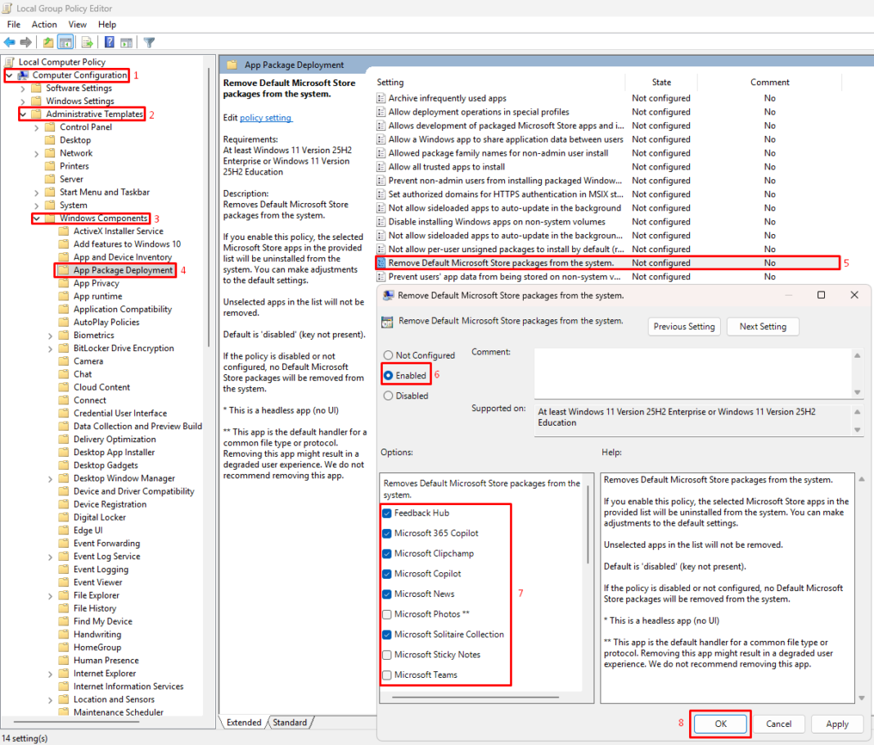Check the Microsoft Teams checkbox
Screen dimensions: 874x745
coord(388,675)
